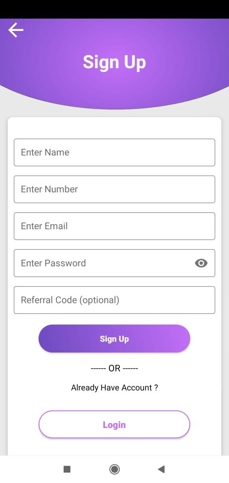This screenshot has width=229, height=483.
Task: Tap the black status bar at top
Action: (114, 9)
